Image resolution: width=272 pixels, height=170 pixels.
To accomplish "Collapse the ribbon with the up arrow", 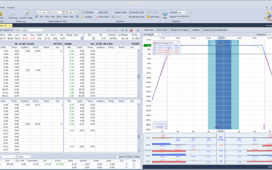I will [266, 8].
